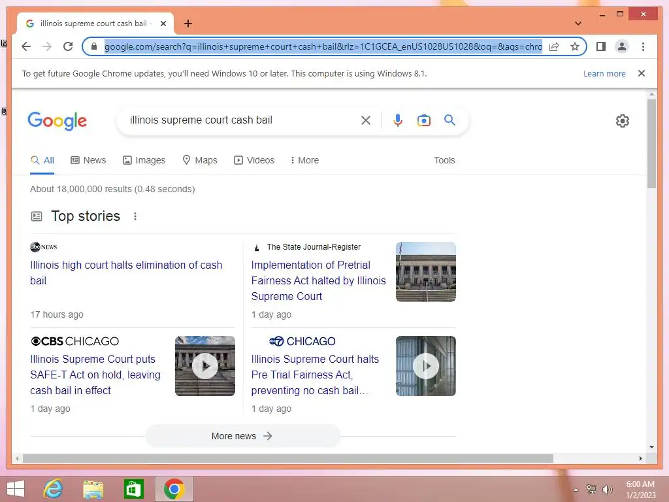Open Google quick settings gear
The image size is (669, 502).
(x=623, y=121)
